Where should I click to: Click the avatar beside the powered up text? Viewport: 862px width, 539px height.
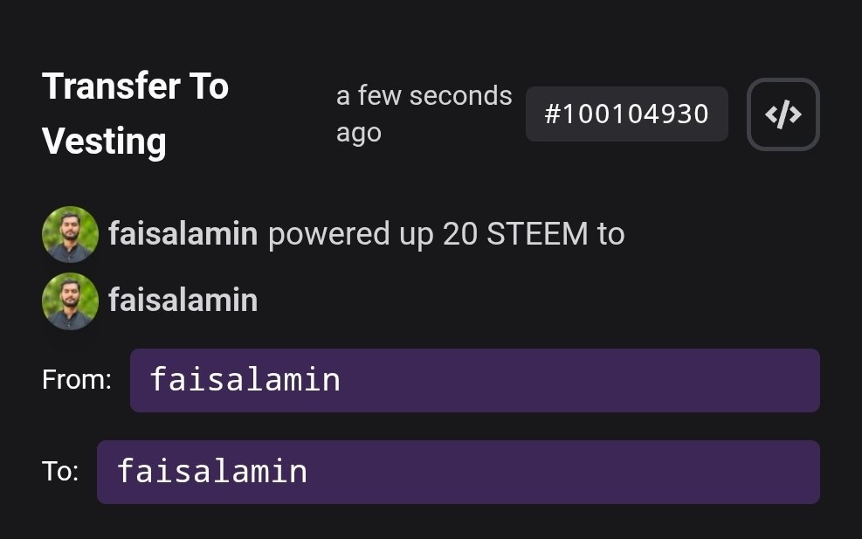coord(70,234)
